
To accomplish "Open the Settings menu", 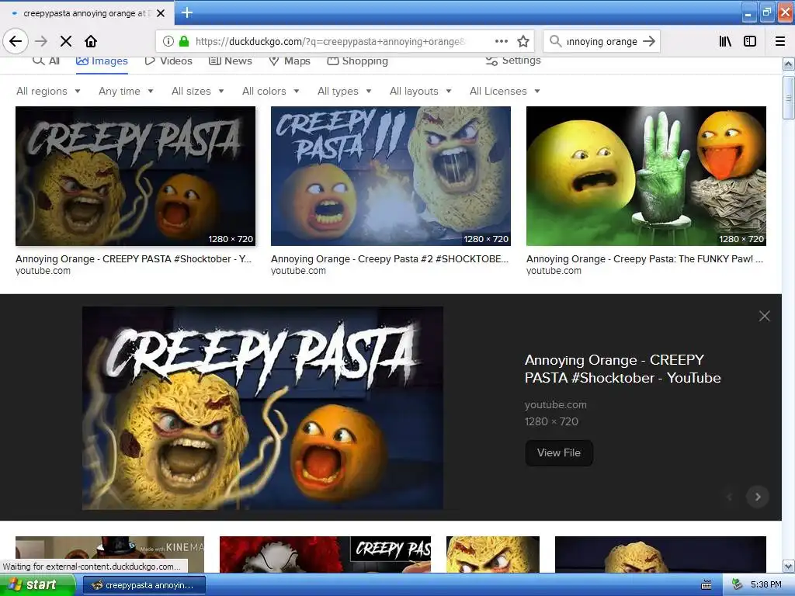I will [513, 61].
